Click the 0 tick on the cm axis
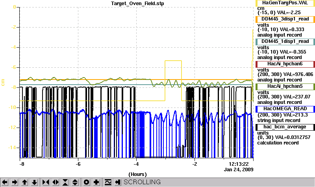315x187 pixels. (x=15, y=7)
